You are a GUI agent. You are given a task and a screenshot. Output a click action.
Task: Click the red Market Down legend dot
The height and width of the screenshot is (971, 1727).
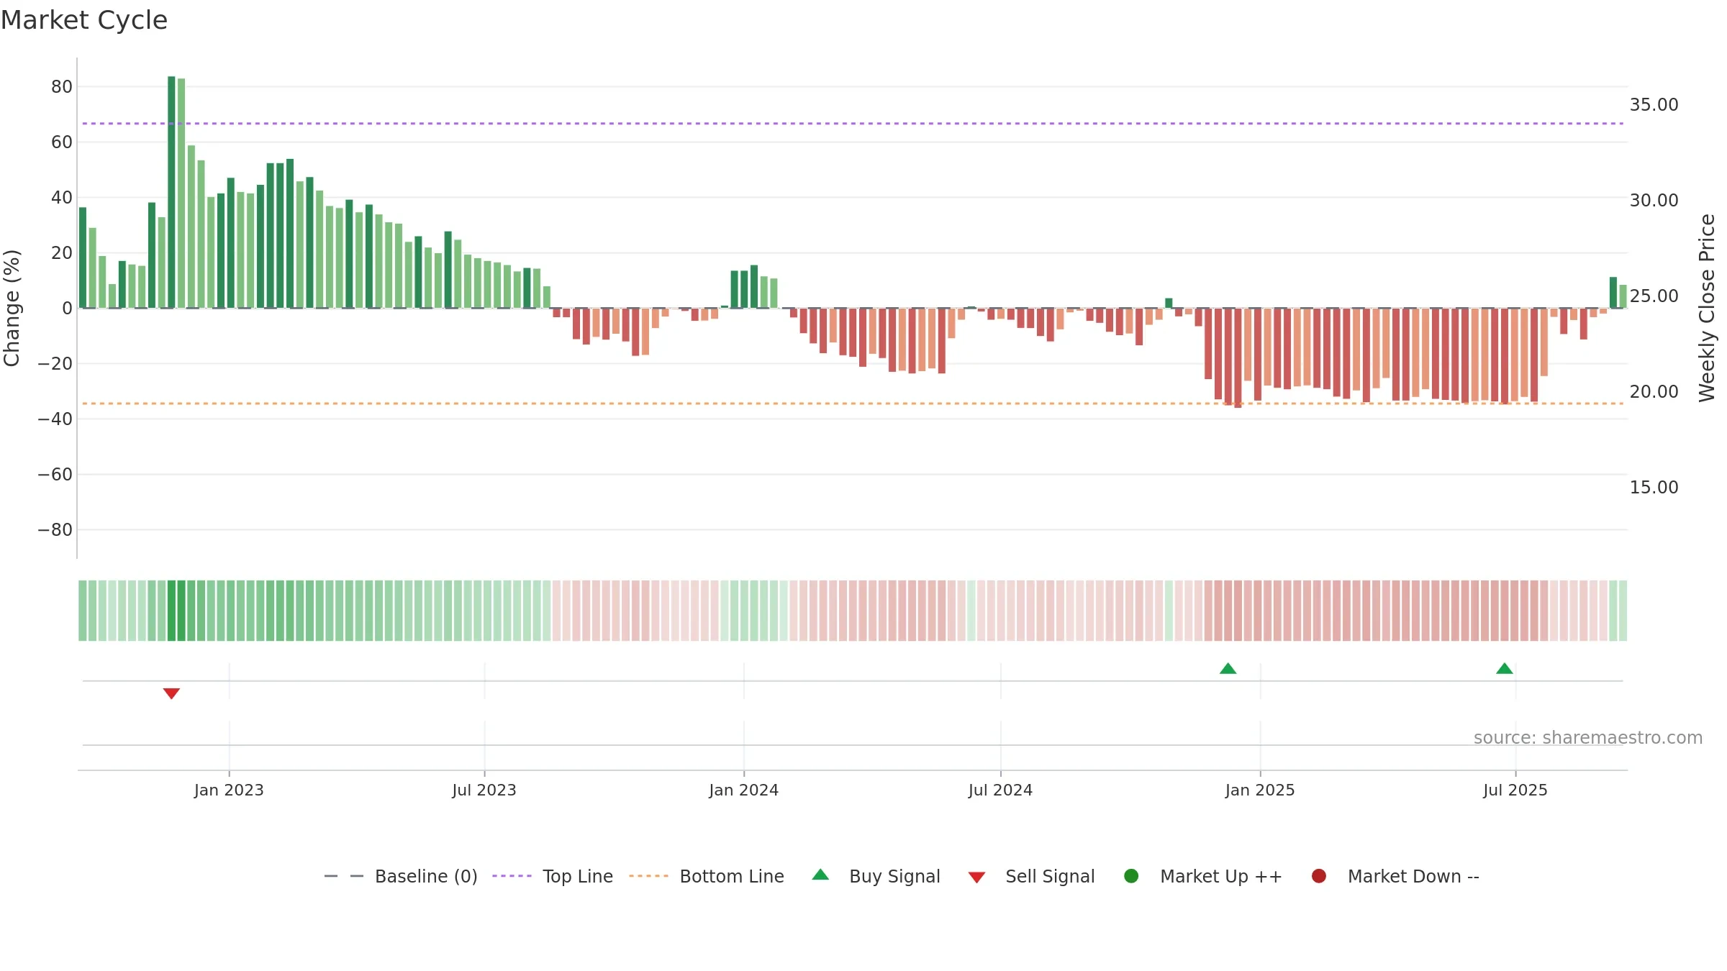(1319, 876)
